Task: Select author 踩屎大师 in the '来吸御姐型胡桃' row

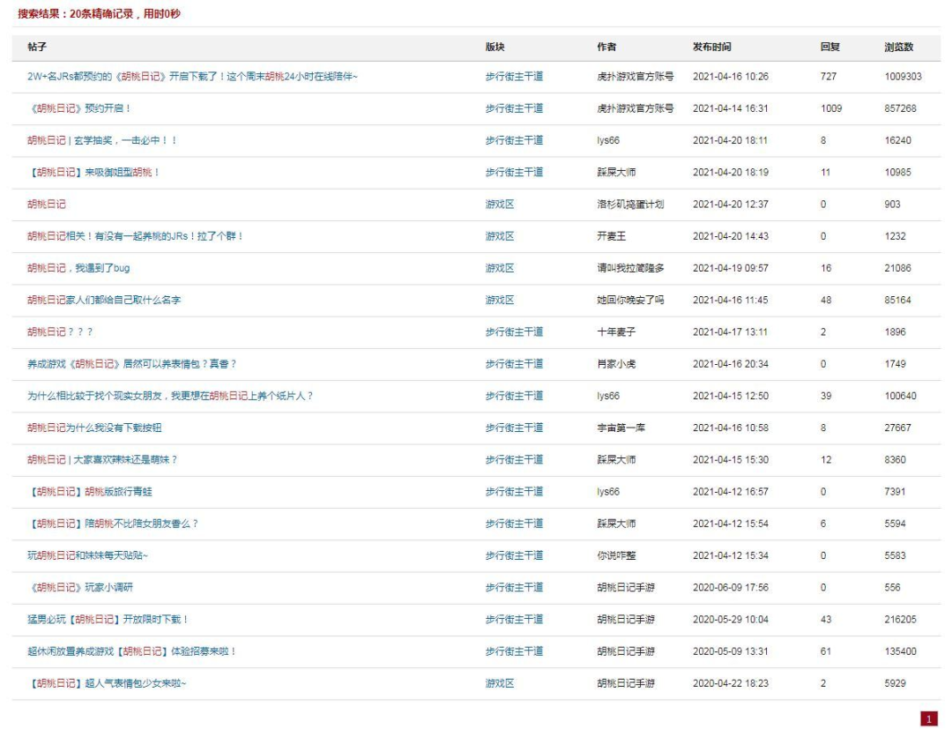Action: pyautogui.click(x=616, y=173)
